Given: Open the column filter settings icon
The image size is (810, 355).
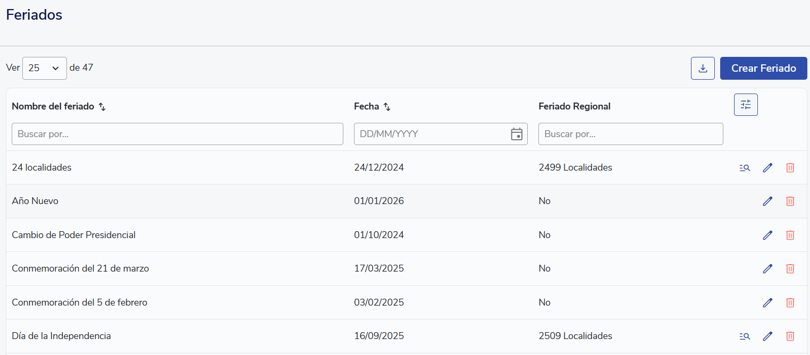Looking at the screenshot, I should coord(746,105).
